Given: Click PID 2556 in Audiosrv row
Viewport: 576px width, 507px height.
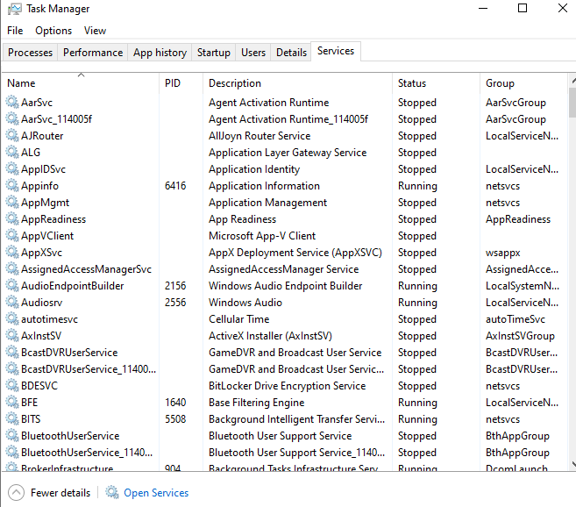Looking at the screenshot, I should [x=175, y=303].
